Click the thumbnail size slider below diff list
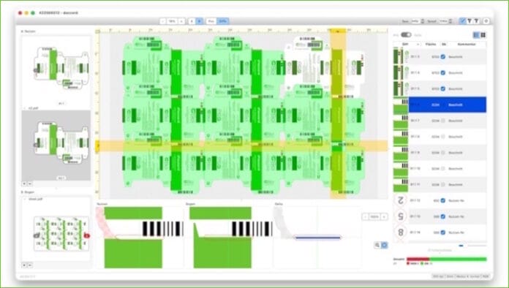This screenshot has width=509, height=288. point(472,246)
